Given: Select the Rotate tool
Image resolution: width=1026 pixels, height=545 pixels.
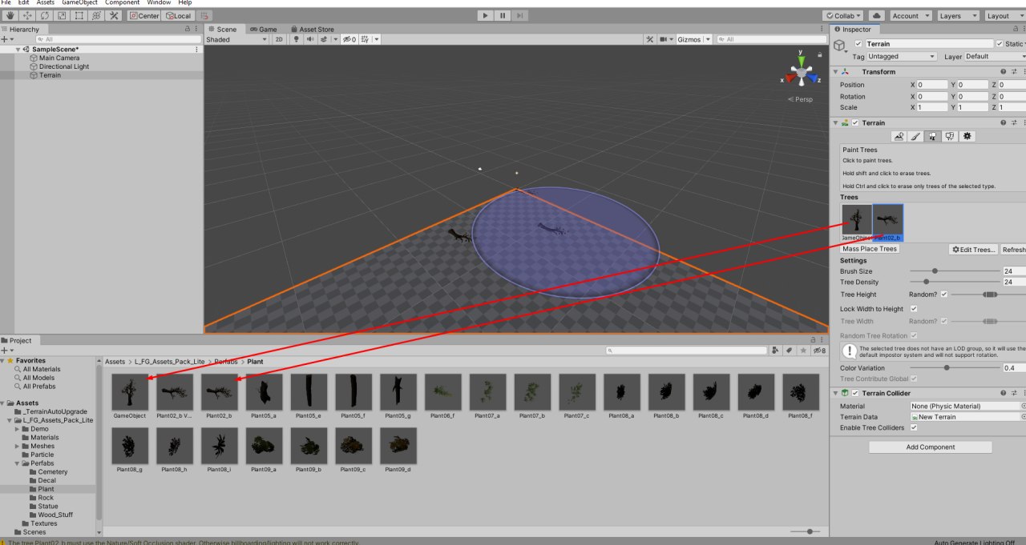Looking at the screenshot, I should pyautogui.click(x=44, y=15).
